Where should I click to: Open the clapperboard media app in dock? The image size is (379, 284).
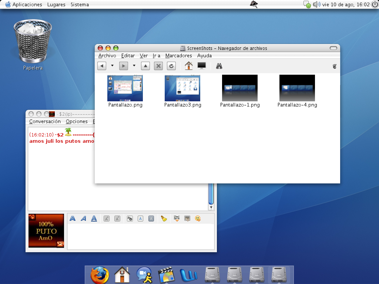coord(166,275)
